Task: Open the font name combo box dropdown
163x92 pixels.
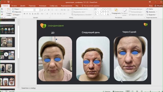Action: click(34, 10)
